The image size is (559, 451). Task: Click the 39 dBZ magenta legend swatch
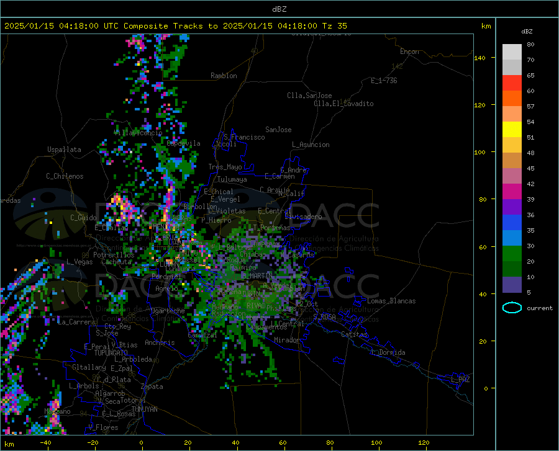click(x=512, y=191)
